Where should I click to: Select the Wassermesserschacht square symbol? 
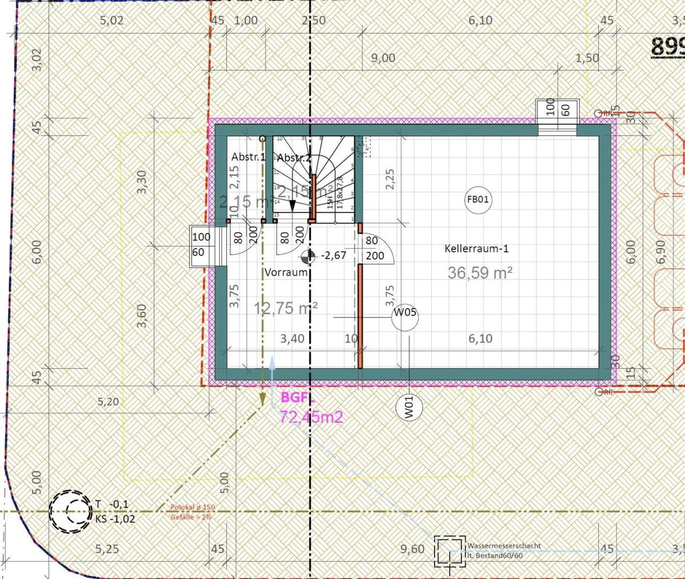[450, 551]
